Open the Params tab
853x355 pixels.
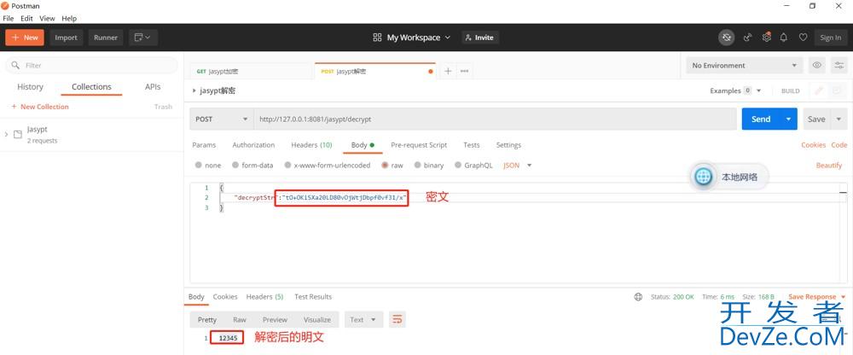point(204,145)
